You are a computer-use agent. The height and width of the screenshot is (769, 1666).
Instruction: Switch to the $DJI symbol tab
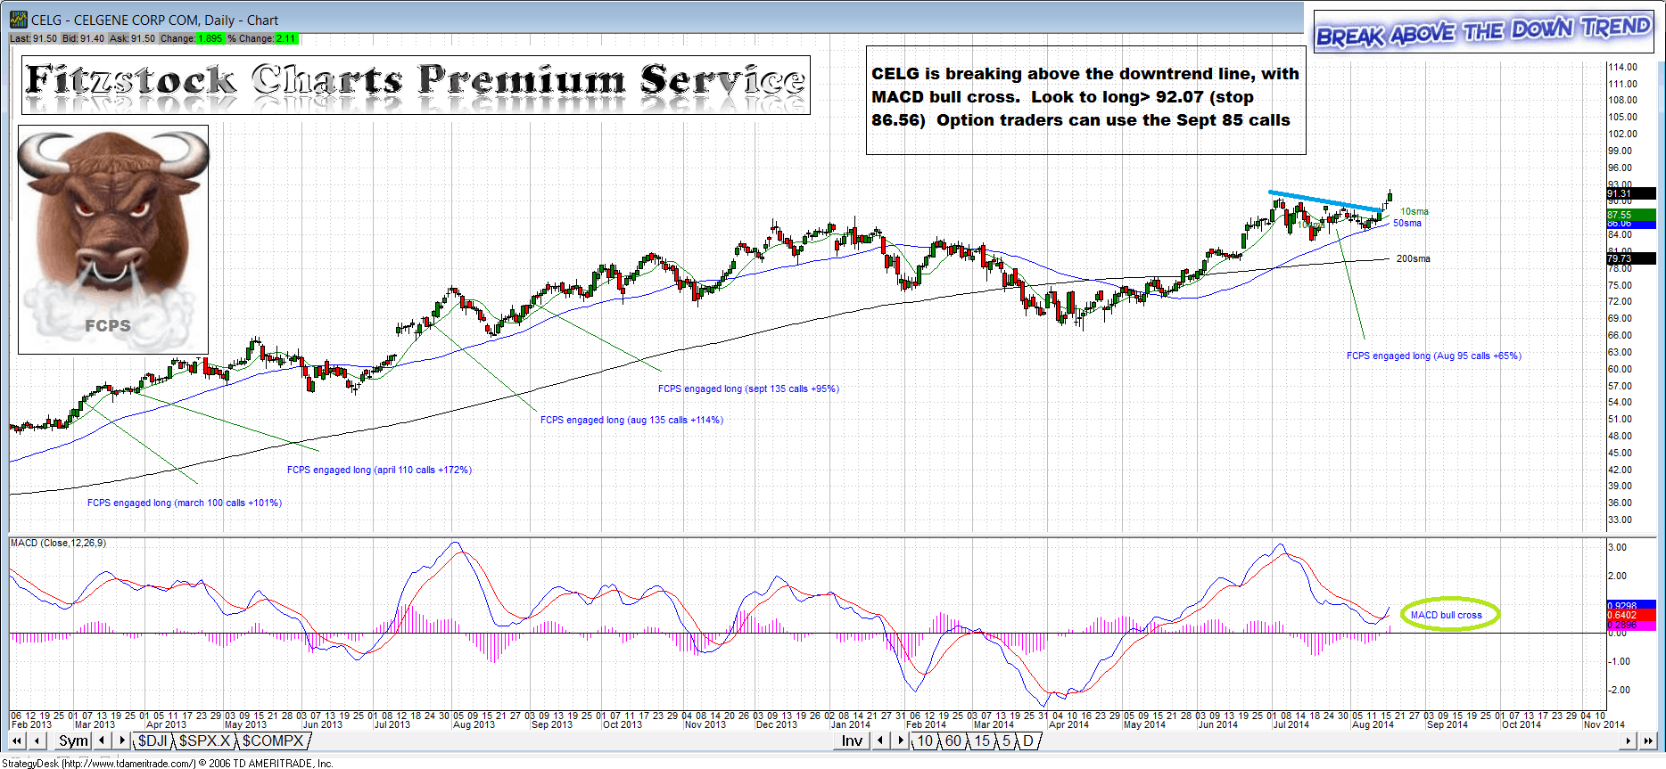[152, 741]
